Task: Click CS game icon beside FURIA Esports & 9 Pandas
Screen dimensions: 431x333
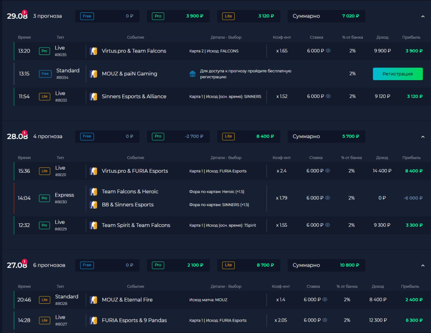Action: click(94, 320)
